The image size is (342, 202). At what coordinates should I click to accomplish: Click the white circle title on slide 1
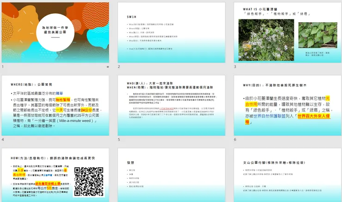pyautogui.click(x=55, y=32)
